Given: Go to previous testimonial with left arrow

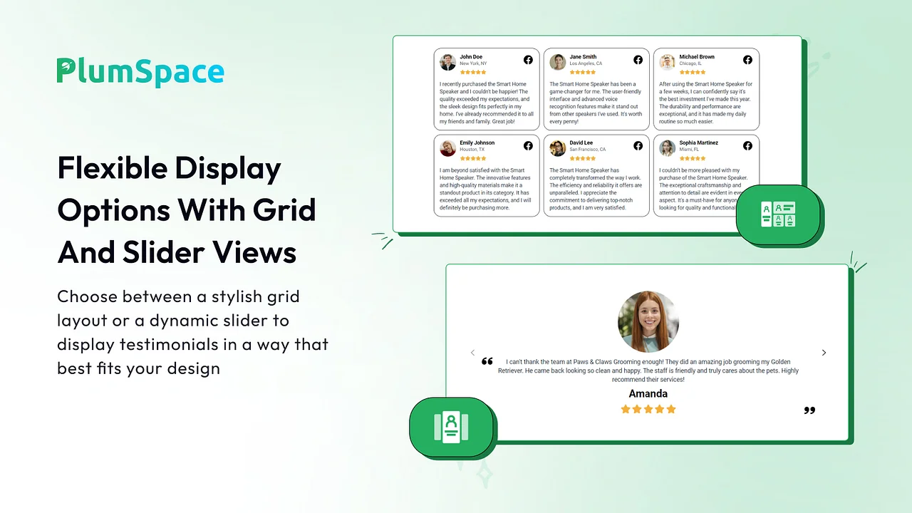Looking at the screenshot, I should coord(472,353).
